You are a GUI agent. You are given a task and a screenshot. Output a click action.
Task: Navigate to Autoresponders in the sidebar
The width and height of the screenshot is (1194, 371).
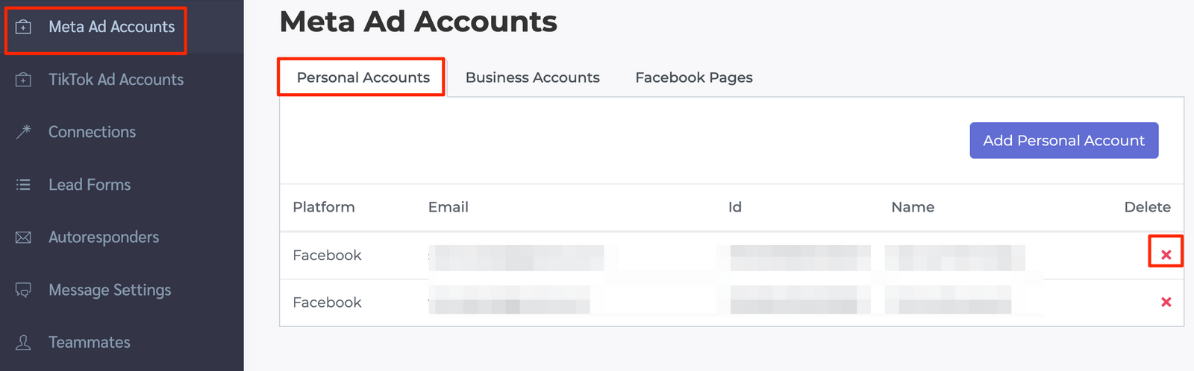pyautogui.click(x=104, y=238)
